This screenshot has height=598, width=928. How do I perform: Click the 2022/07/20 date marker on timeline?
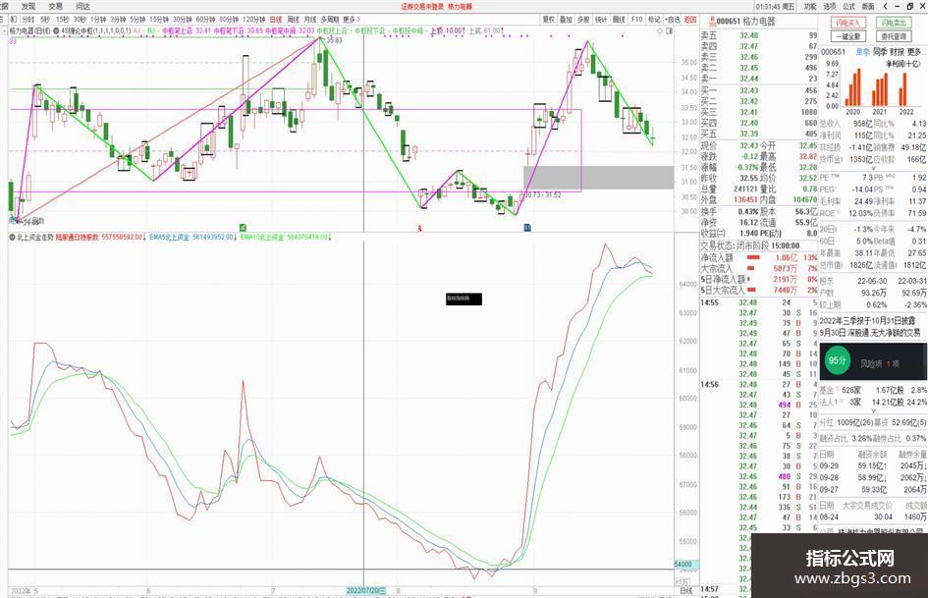coord(365,591)
